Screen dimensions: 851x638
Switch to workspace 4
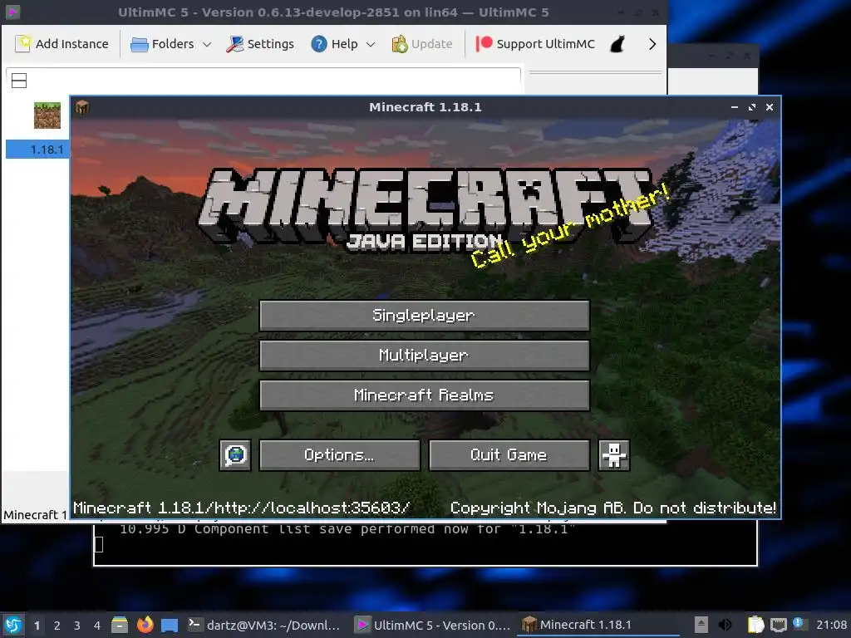tap(97, 626)
